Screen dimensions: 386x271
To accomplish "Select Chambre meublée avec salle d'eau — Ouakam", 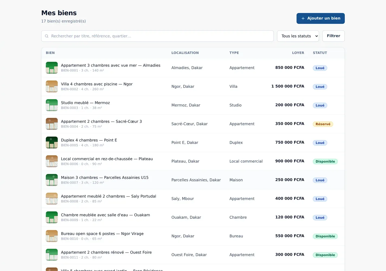I will [105, 215].
